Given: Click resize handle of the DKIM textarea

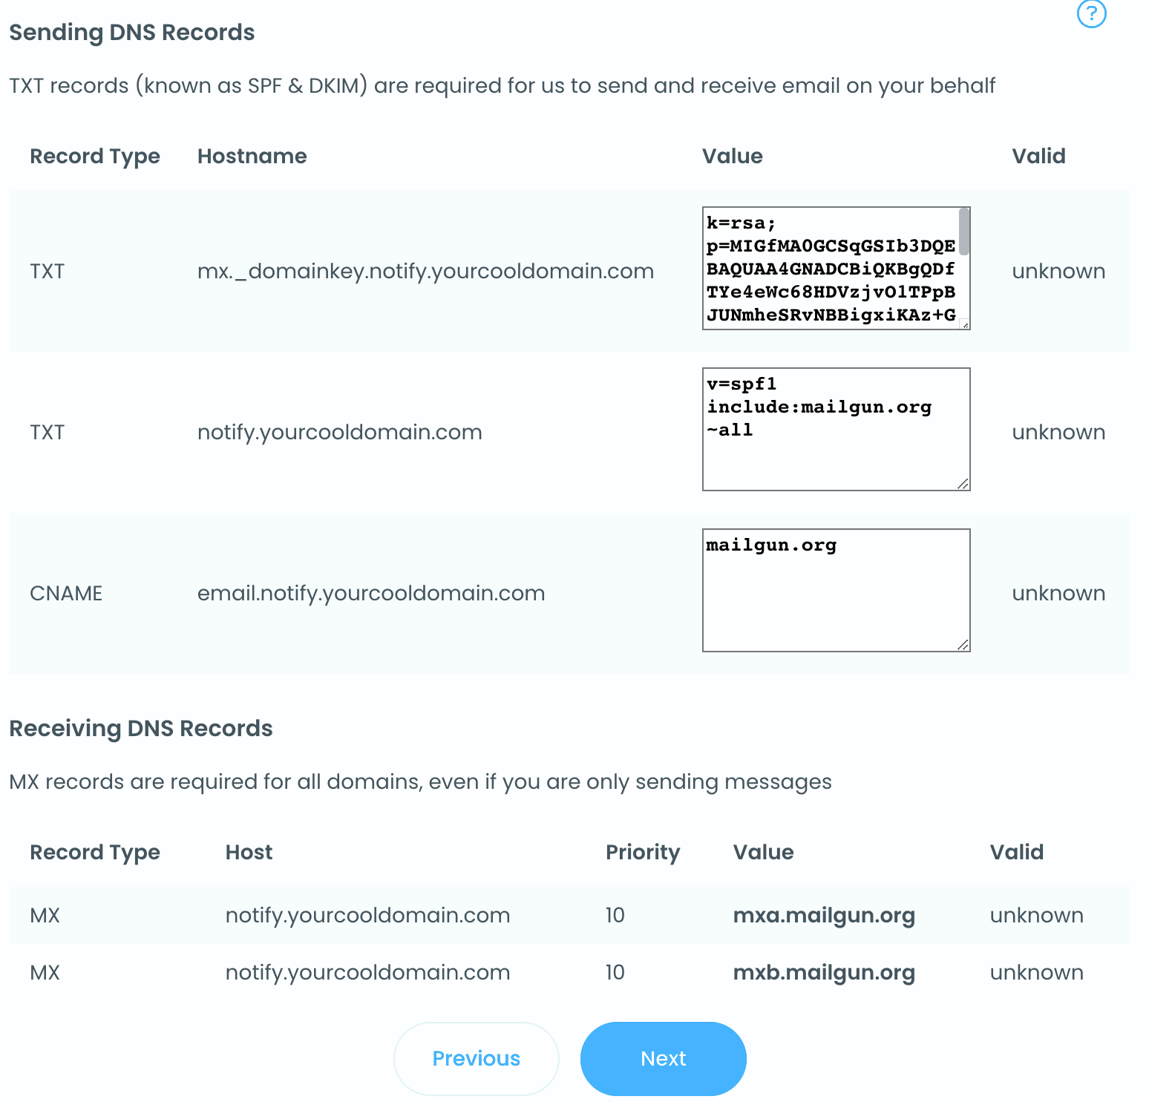Looking at the screenshot, I should [x=964, y=324].
